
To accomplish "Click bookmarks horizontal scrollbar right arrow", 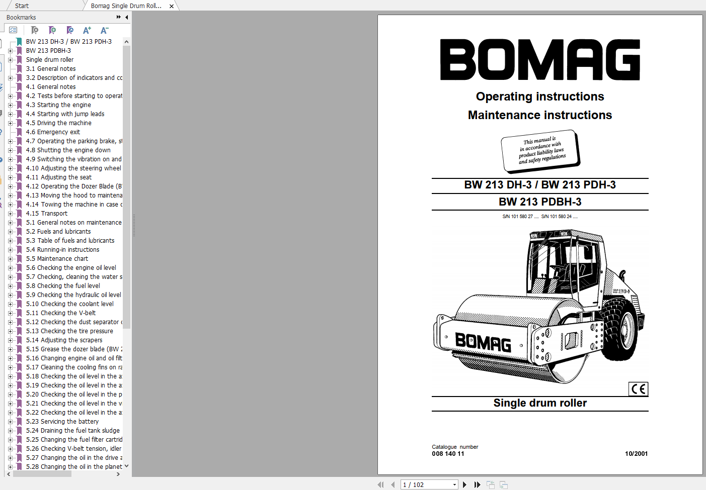I will [x=118, y=474].
